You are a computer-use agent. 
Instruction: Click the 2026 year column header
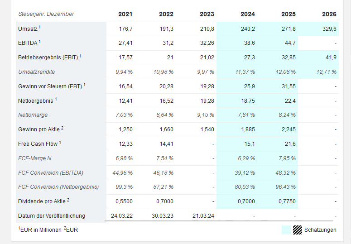tap(329, 14)
